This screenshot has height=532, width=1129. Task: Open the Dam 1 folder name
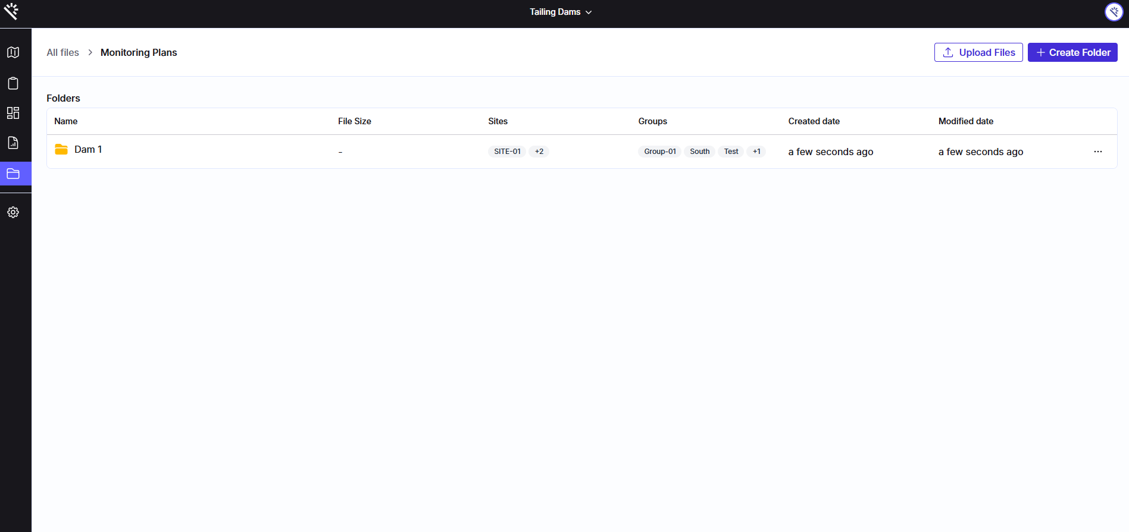point(88,150)
